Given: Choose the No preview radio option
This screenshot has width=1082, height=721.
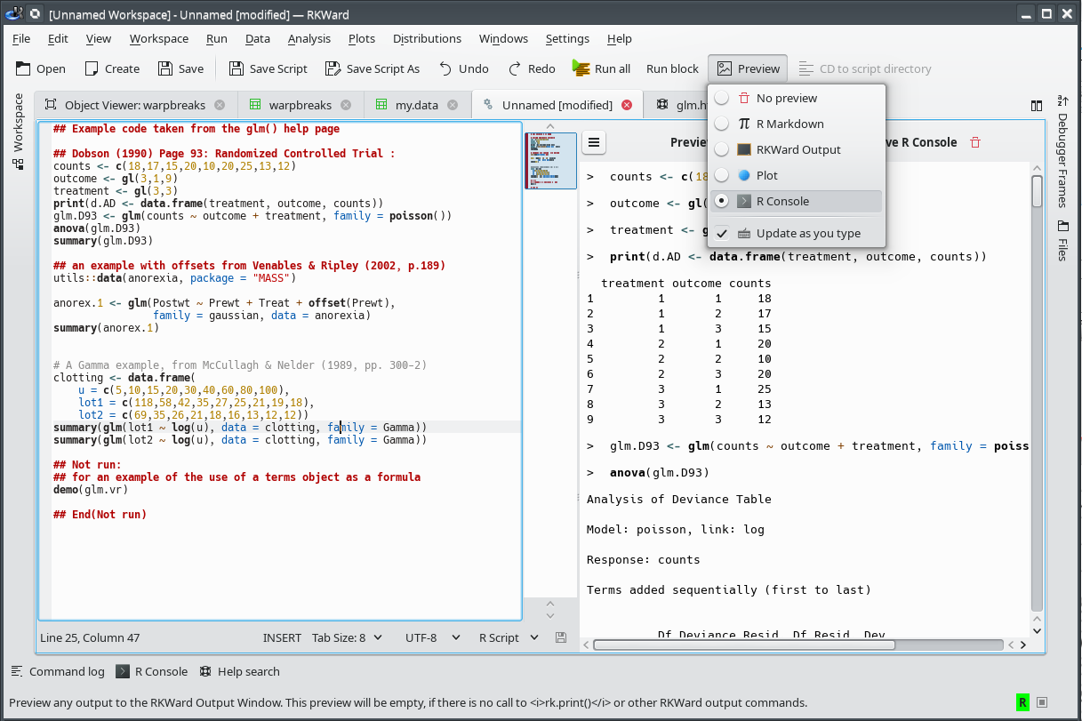Looking at the screenshot, I should [786, 98].
